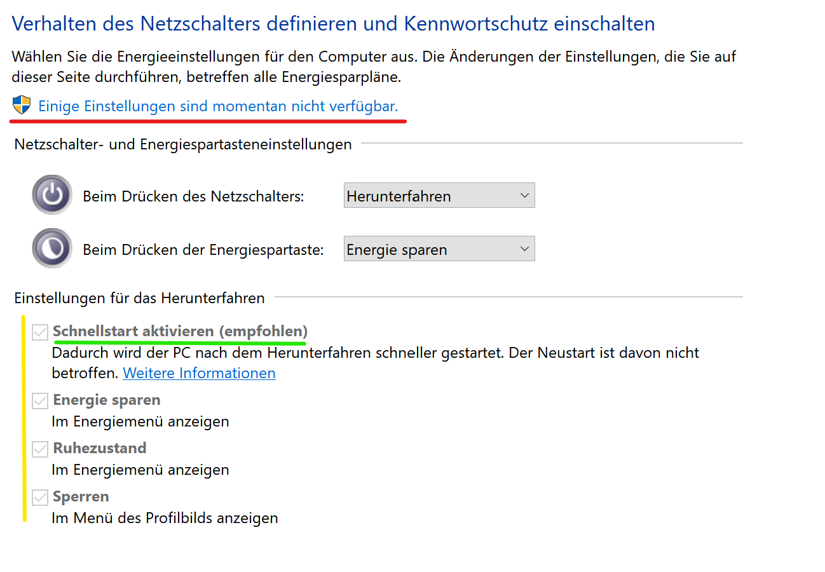Open the Beim Drücken der Energiespartaste dropdown

click(439, 249)
